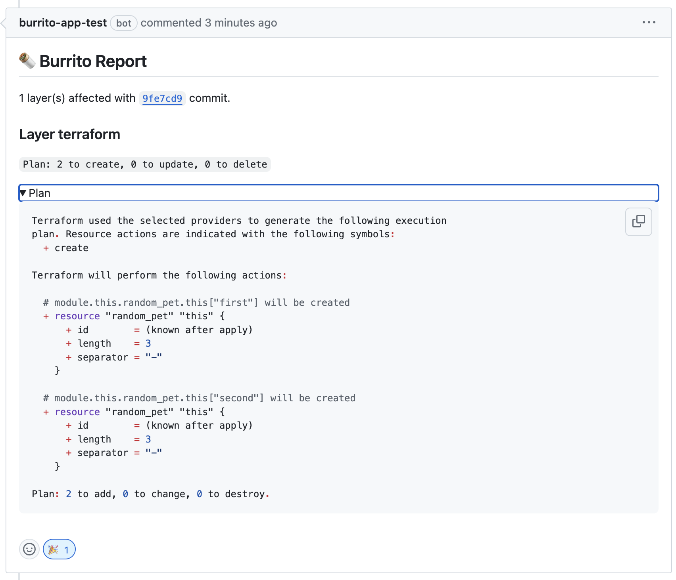Open commit 9fe7cd9

click(162, 99)
